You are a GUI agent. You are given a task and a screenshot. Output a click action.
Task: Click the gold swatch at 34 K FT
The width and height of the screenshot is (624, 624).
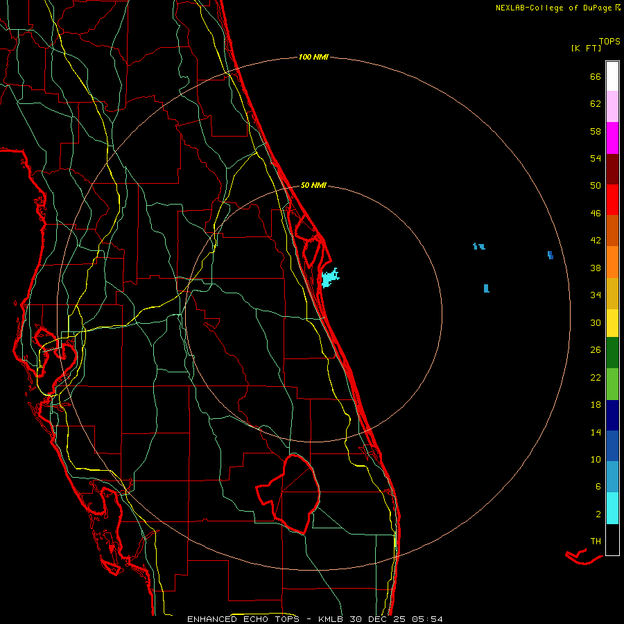612,293
